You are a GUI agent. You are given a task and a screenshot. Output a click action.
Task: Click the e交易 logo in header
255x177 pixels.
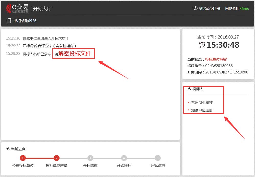coord(17,8)
